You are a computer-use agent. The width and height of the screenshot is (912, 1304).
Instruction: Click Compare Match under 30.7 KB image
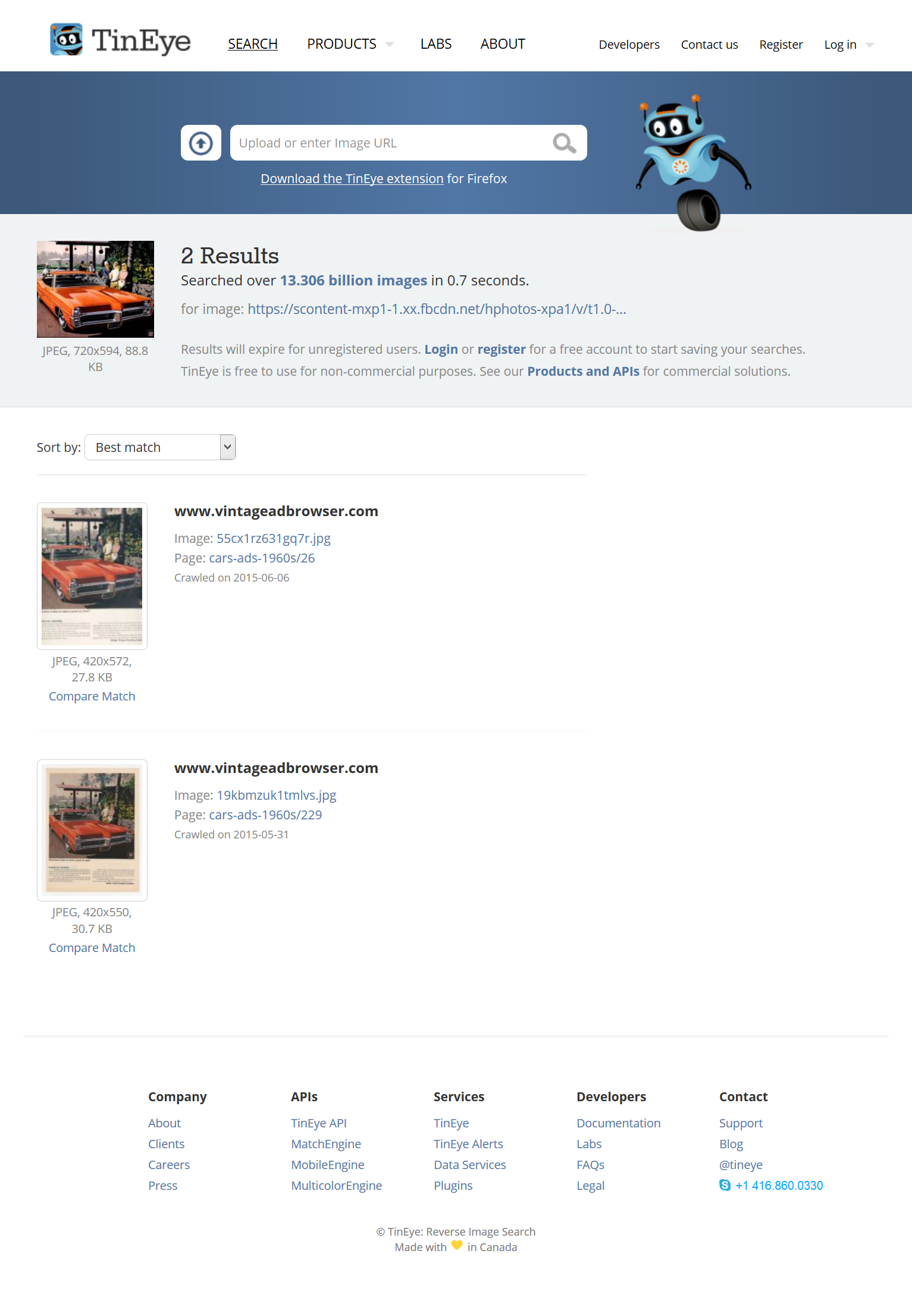(92, 948)
